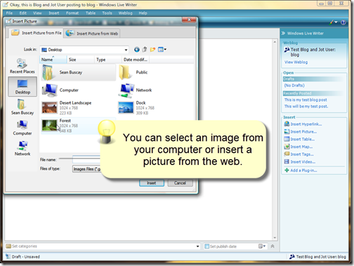Open the File menu
The image size is (354, 266).
click(9, 13)
